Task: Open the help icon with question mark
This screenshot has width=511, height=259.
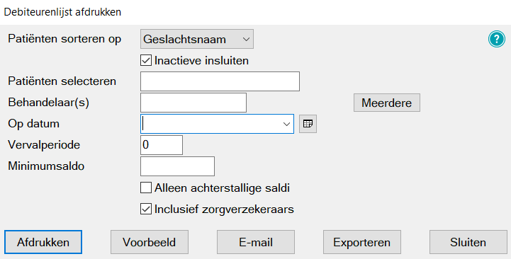Action: [x=496, y=40]
